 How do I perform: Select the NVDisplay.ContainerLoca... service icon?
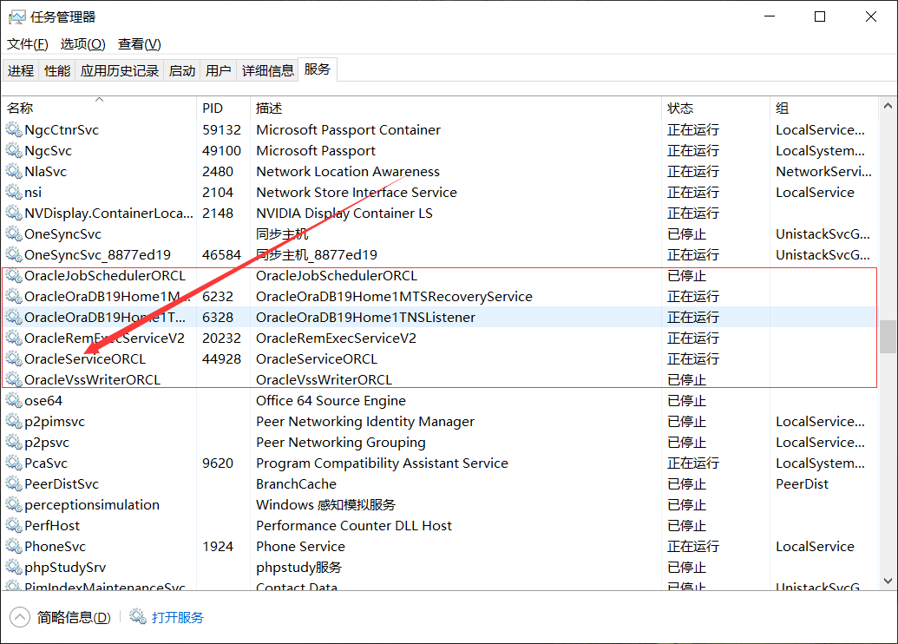[14, 214]
